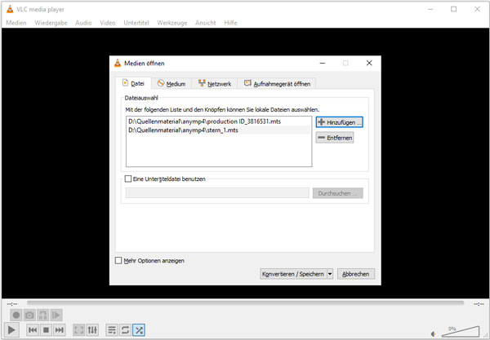Open the Untertitel menu
The height and width of the screenshot is (340, 490).
pyautogui.click(x=136, y=23)
